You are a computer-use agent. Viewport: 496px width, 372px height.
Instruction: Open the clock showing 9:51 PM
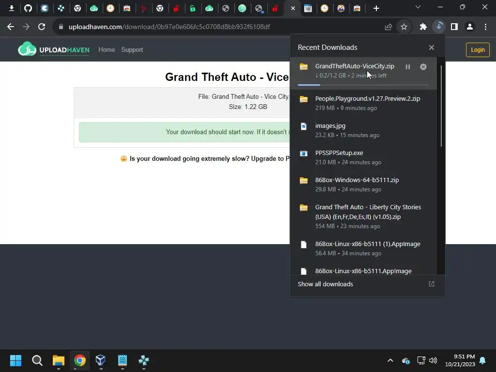tap(460, 360)
